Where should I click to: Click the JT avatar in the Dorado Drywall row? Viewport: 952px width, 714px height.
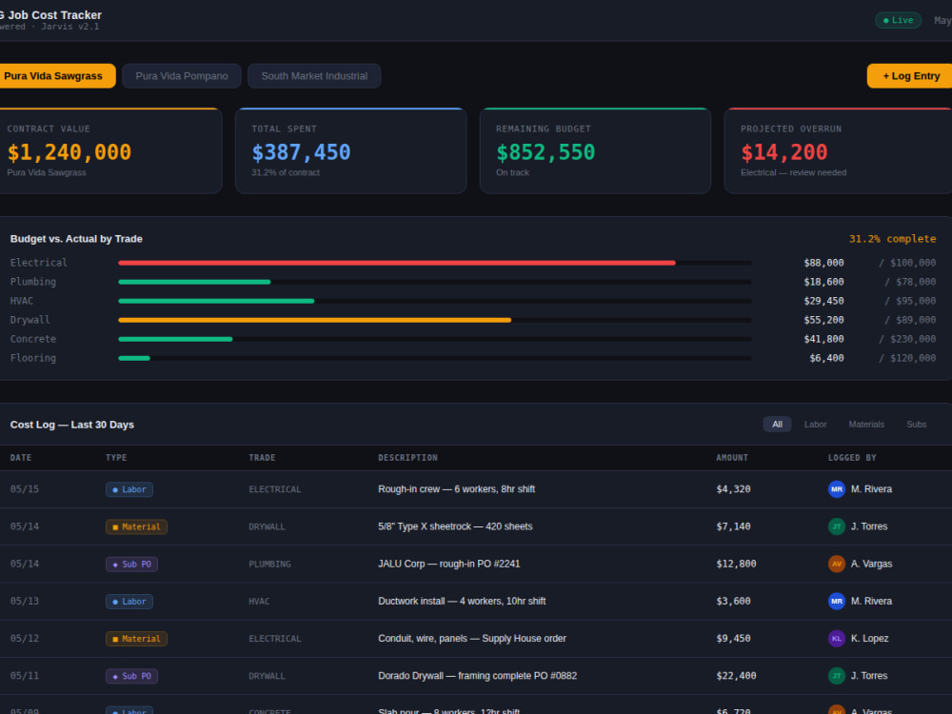pyautogui.click(x=837, y=676)
